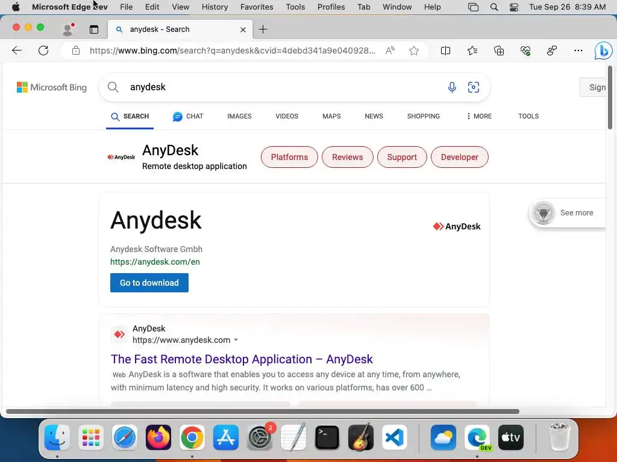The width and height of the screenshot is (617, 462).
Task: Open App Store from the Dock
Action: [226, 437]
